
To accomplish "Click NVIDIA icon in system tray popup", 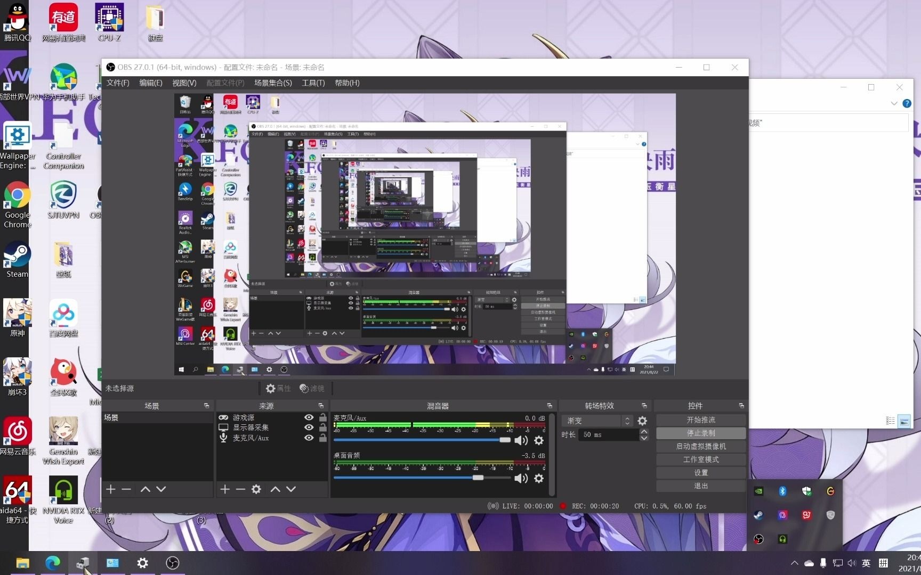I will (x=758, y=491).
